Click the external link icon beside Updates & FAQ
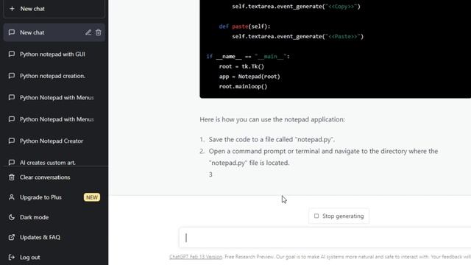The image size is (471, 265). click(x=12, y=237)
